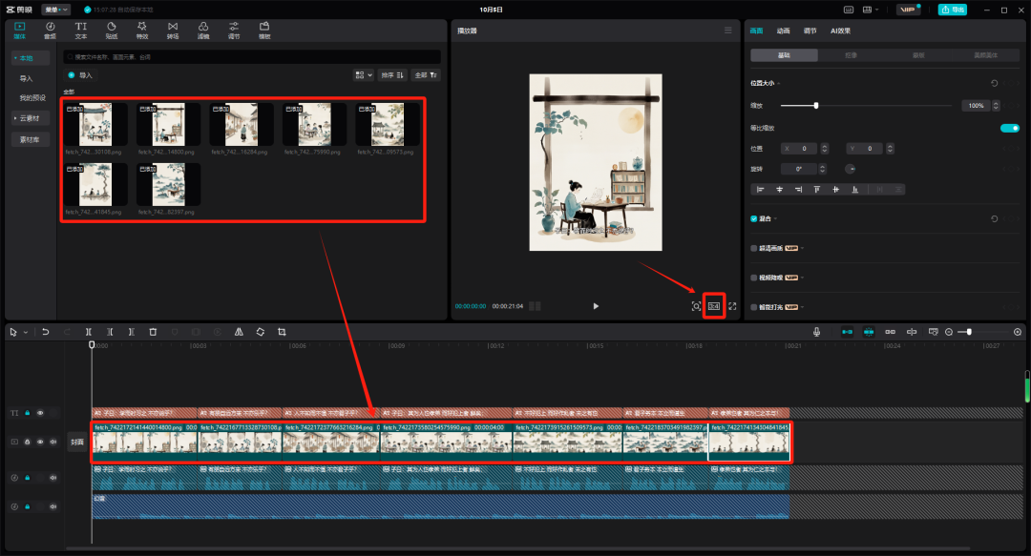Screen dimensions: 1031x556
Task: Select 我的预设 in sidebar
Action: pyautogui.click(x=32, y=98)
